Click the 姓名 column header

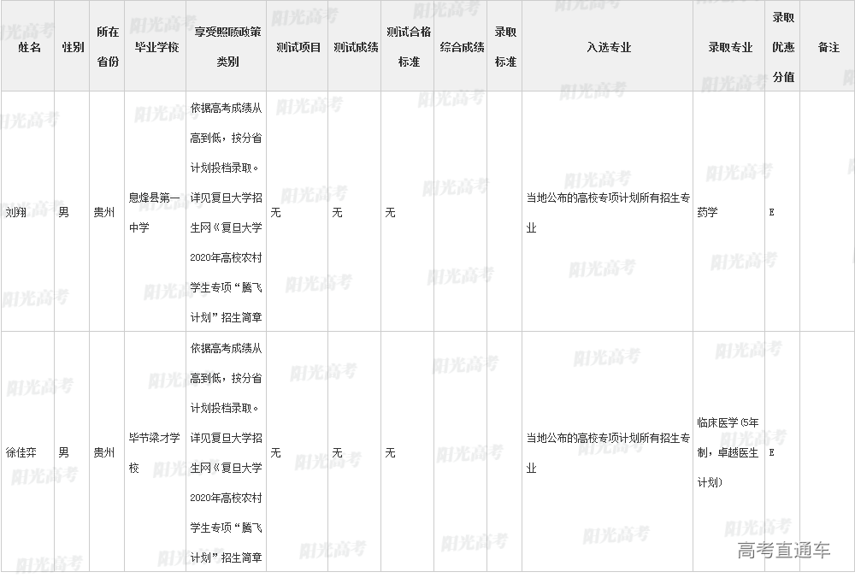(29, 47)
